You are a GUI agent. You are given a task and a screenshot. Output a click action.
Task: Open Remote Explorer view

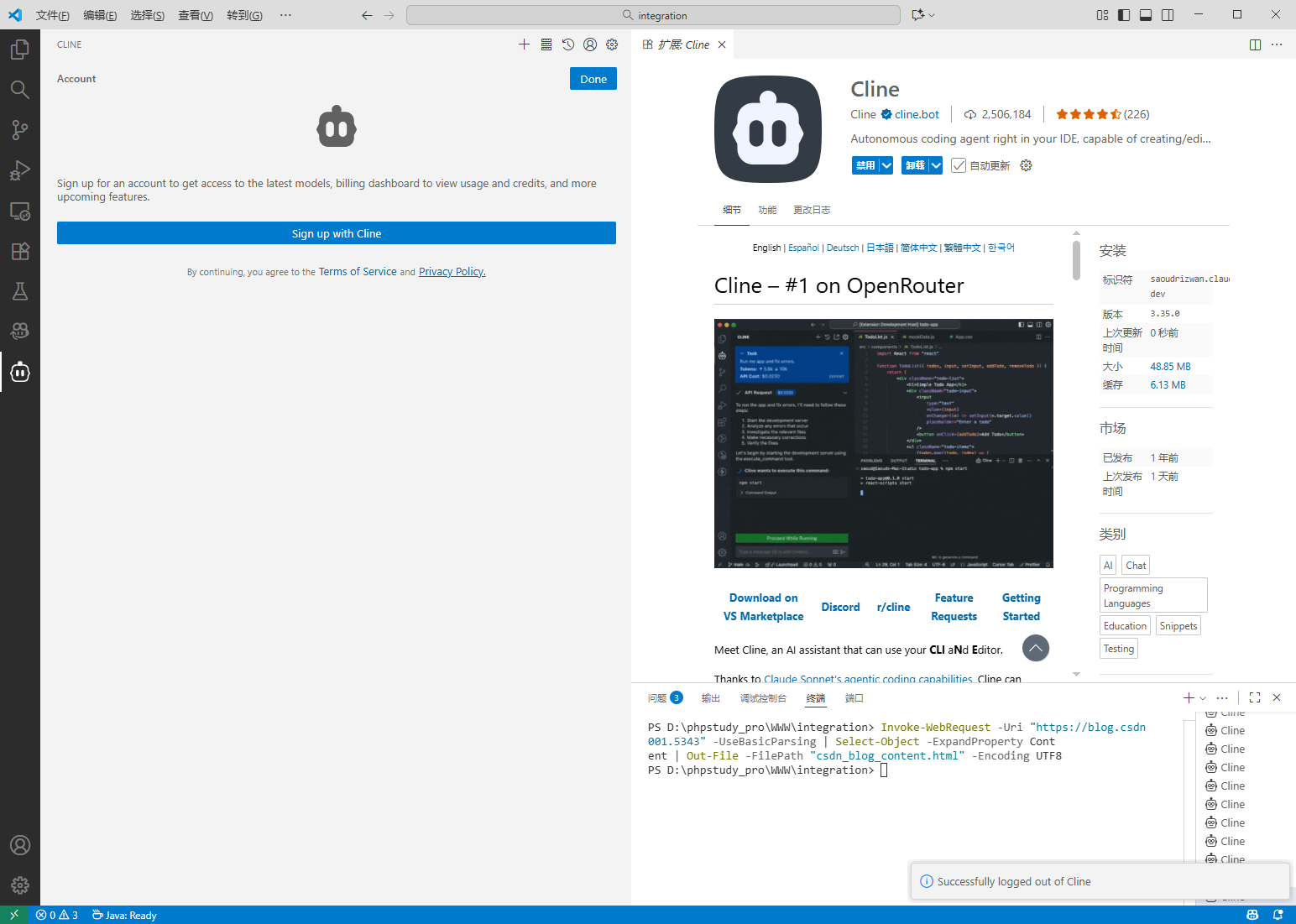[x=20, y=211]
